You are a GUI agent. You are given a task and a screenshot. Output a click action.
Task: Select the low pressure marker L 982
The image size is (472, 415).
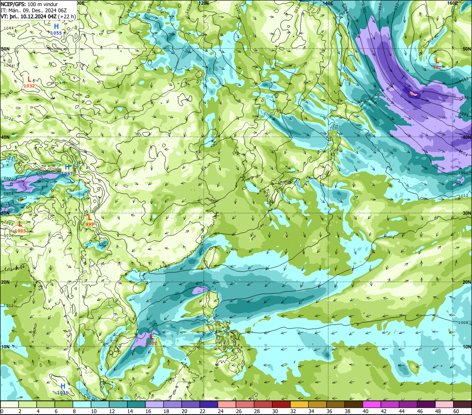point(437,64)
